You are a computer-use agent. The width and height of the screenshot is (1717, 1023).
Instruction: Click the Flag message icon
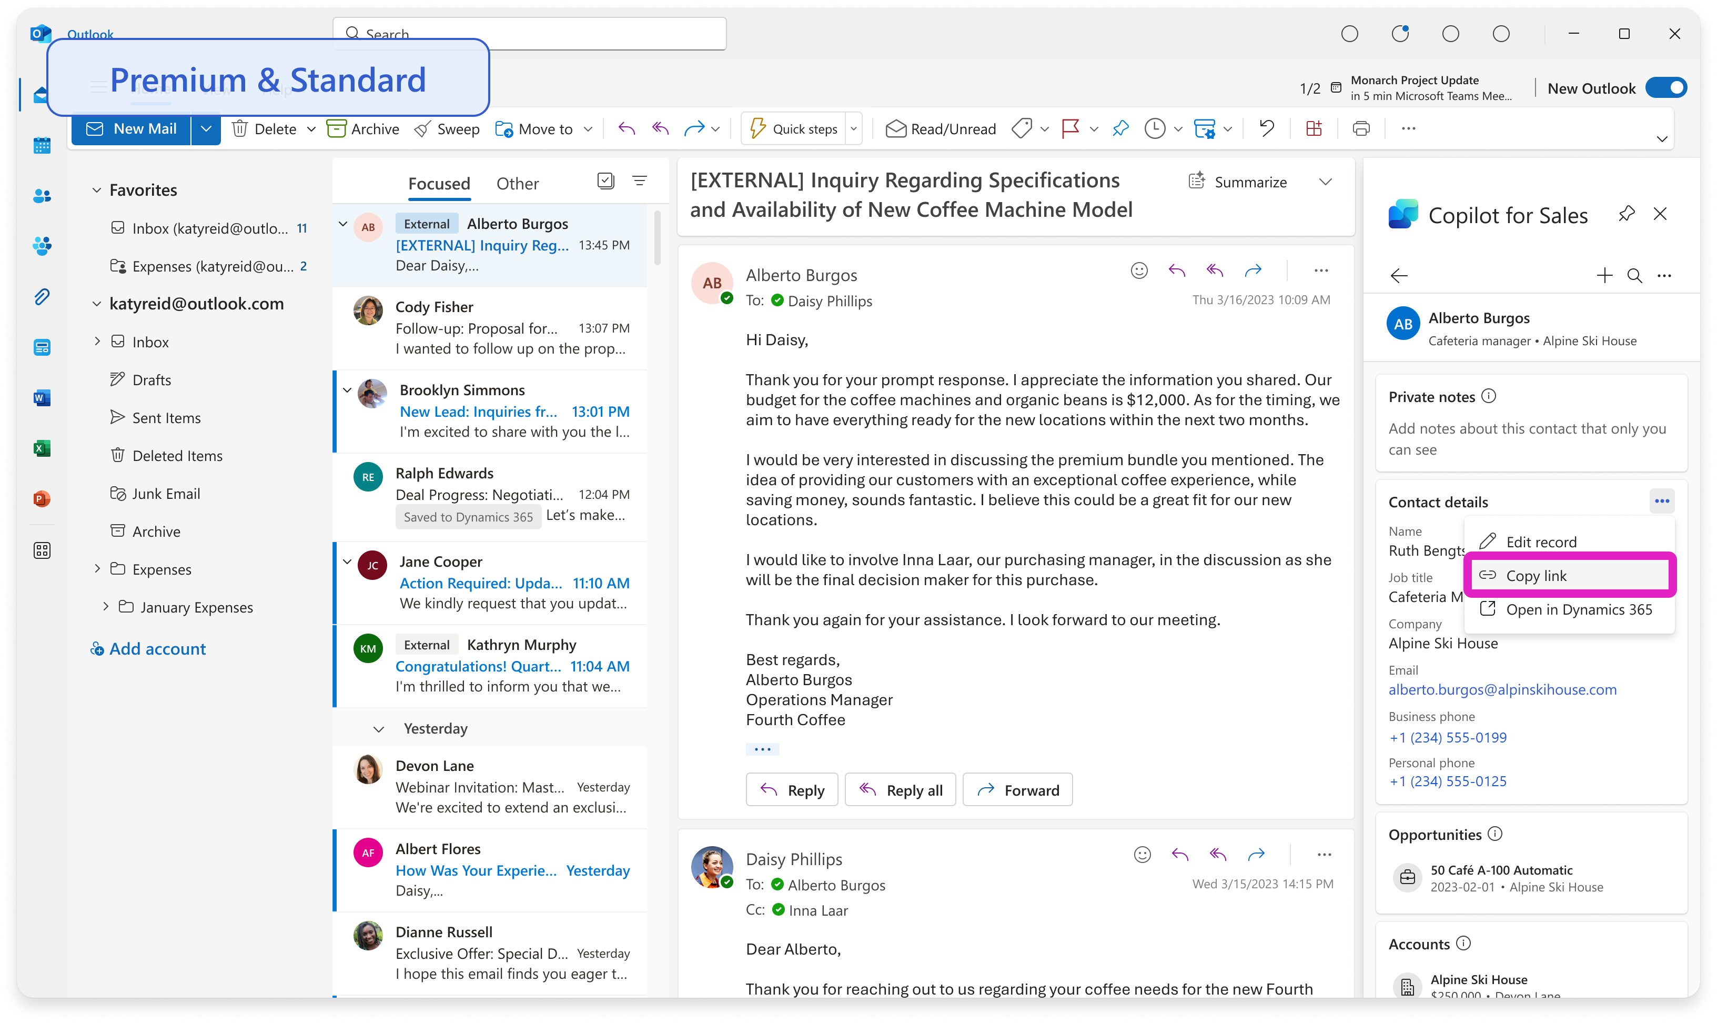click(1070, 129)
